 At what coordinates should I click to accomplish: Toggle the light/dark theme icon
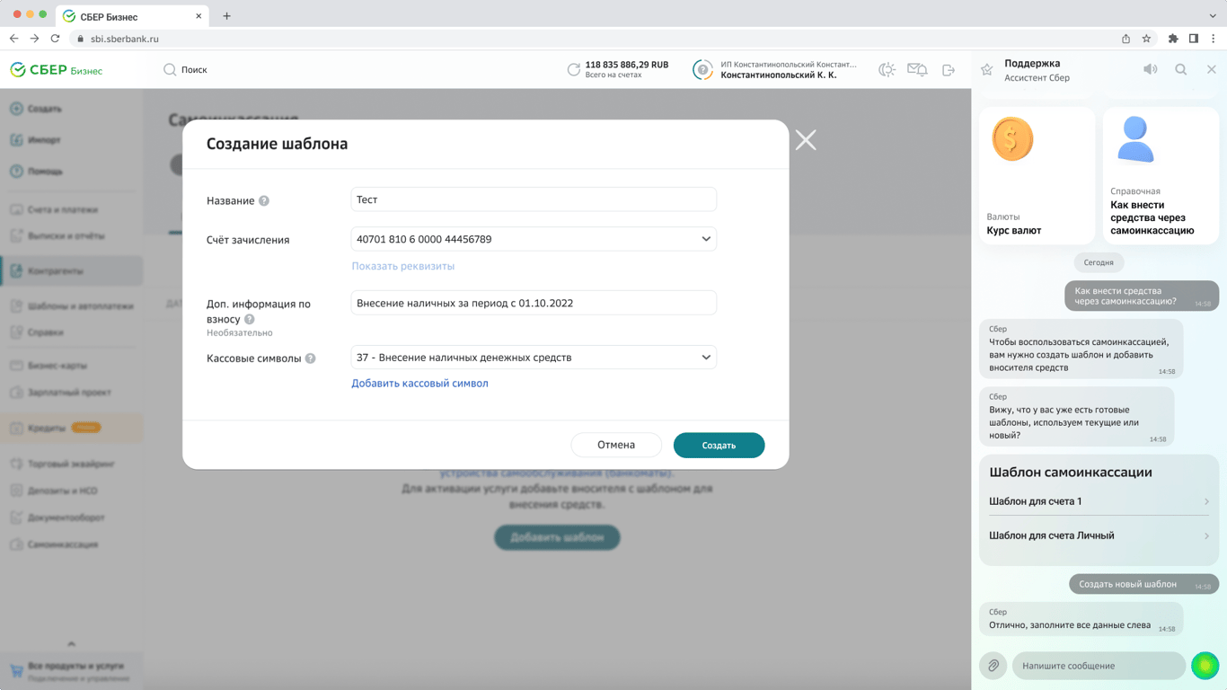coord(887,70)
